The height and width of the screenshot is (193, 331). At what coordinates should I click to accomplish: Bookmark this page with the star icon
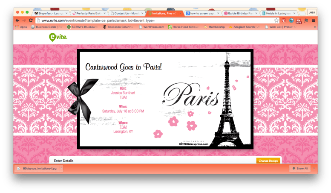[276, 20]
